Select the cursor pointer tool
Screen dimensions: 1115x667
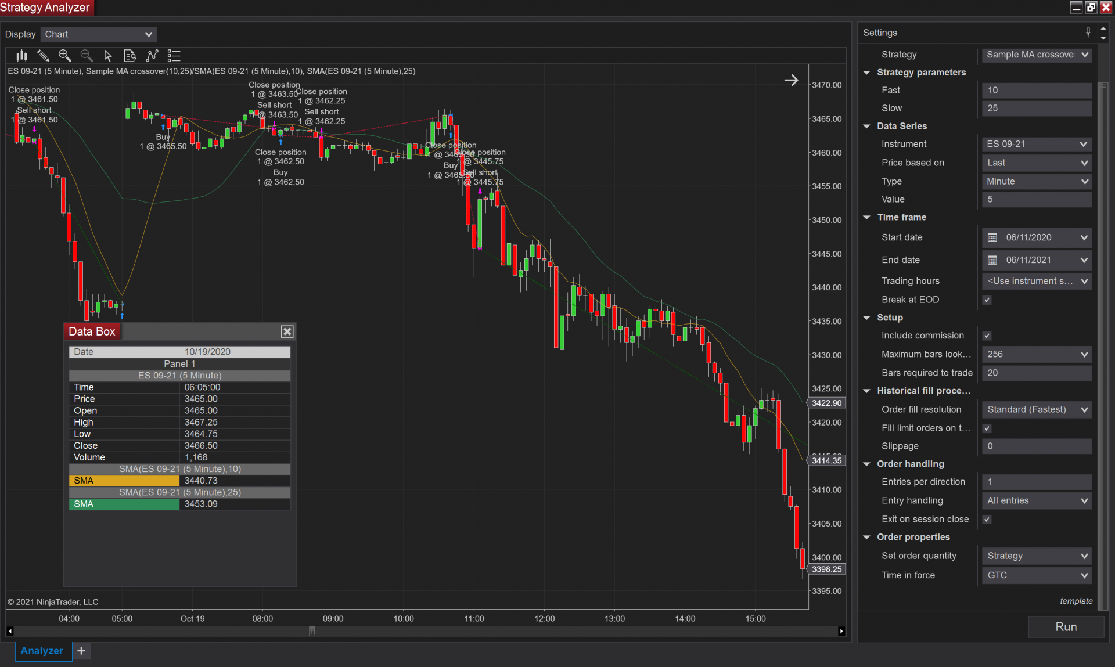(107, 56)
